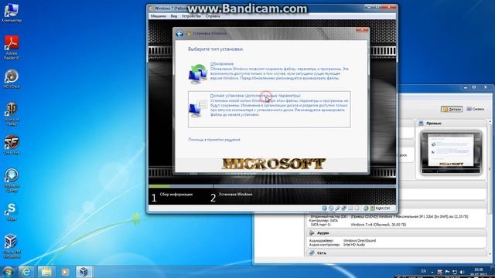Click the EN language indicator in taskbar
The height and width of the screenshot is (278, 495).
424,271
